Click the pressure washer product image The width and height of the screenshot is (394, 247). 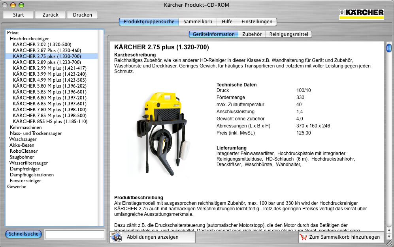coord(162,134)
